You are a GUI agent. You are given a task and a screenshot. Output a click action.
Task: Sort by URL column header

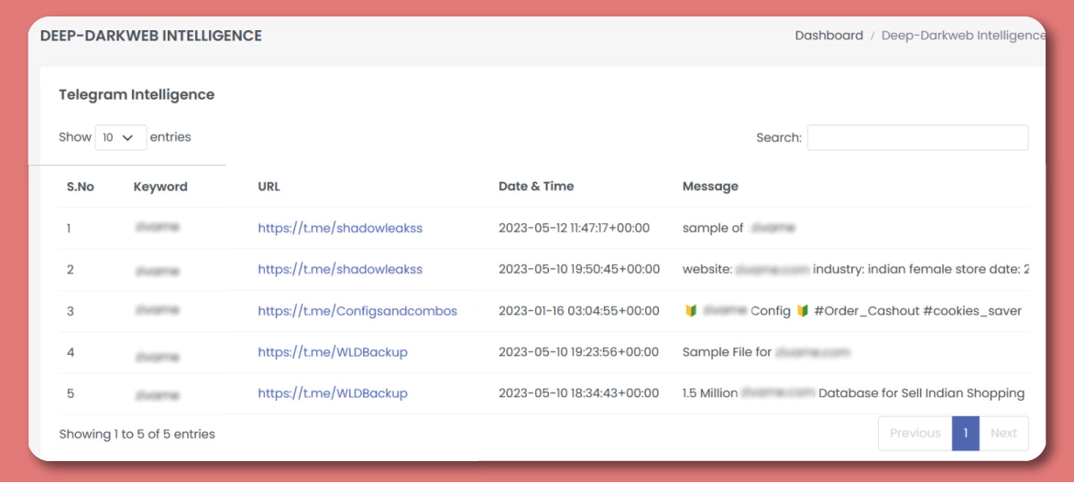pyautogui.click(x=268, y=187)
